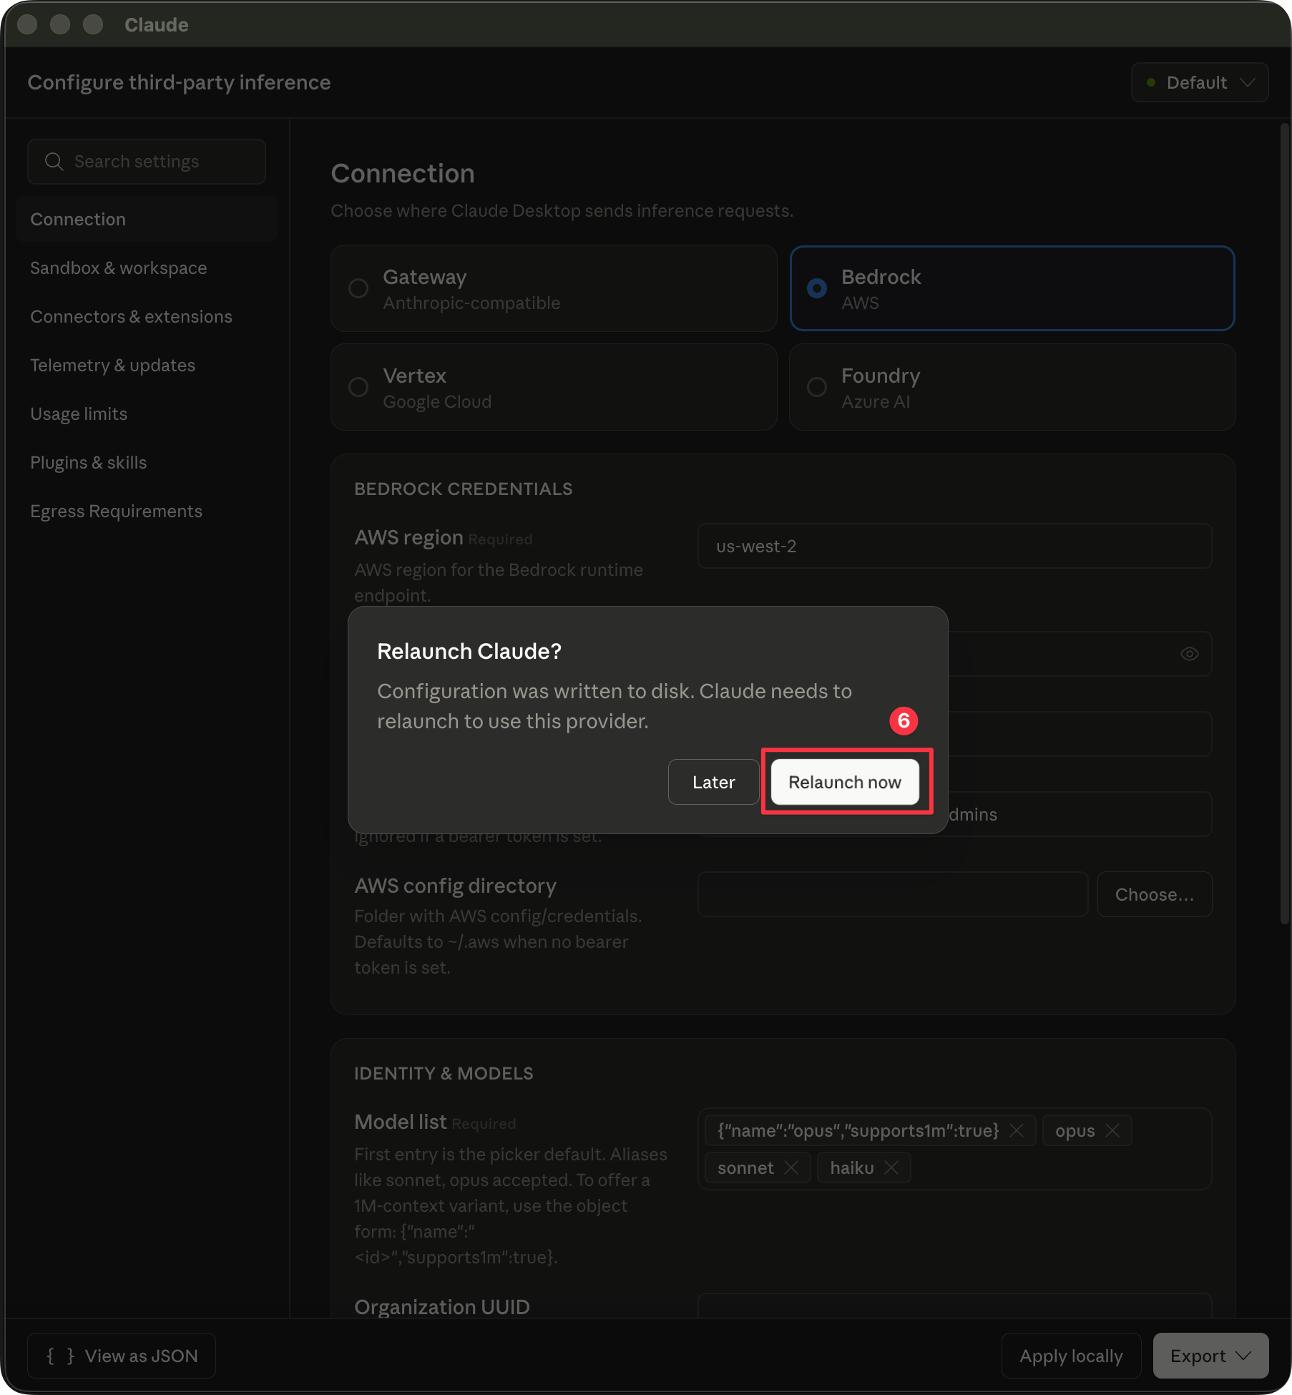Image resolution: width=1292 pixels, height=1395 pixels.
Task: Click View as JSON button
Action: (x=122, y=1356)
